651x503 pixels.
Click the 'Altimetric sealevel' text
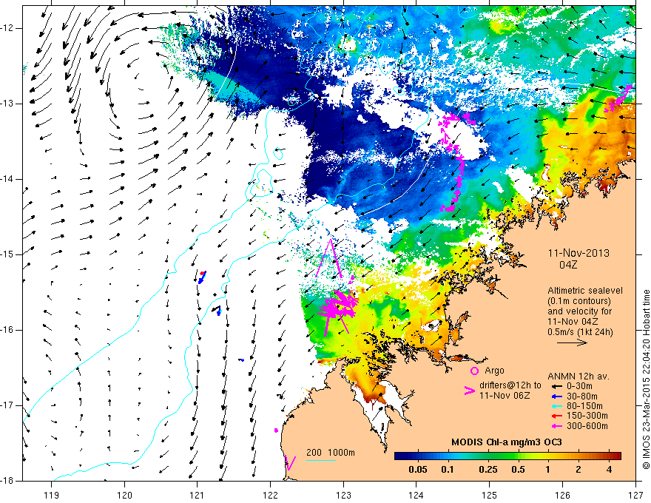585,291
